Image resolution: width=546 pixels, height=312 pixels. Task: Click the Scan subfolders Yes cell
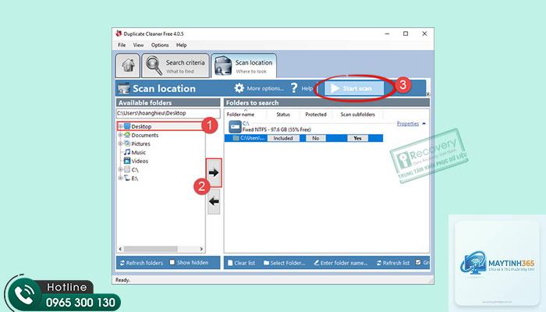click(357, 138)
